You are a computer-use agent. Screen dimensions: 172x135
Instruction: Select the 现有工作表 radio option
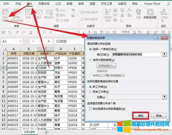point(90,92)
